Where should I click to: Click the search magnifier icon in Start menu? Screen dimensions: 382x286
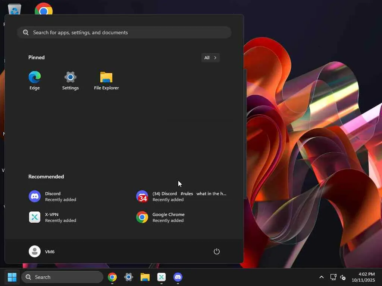26,32
